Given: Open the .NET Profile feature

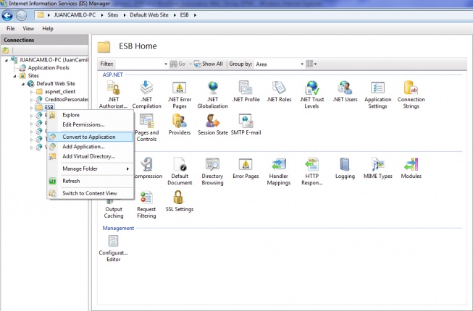Looking at the screenshot, I should (246, 92).
